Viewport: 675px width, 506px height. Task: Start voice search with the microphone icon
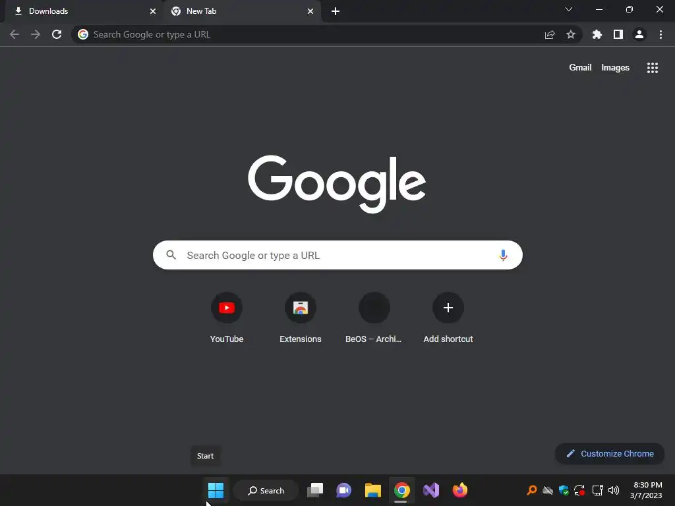[503, 255]
